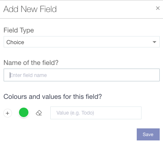This screenshot has height=147, width=163.
Task: Focus the Enter field name input
Action: [82, 75]
